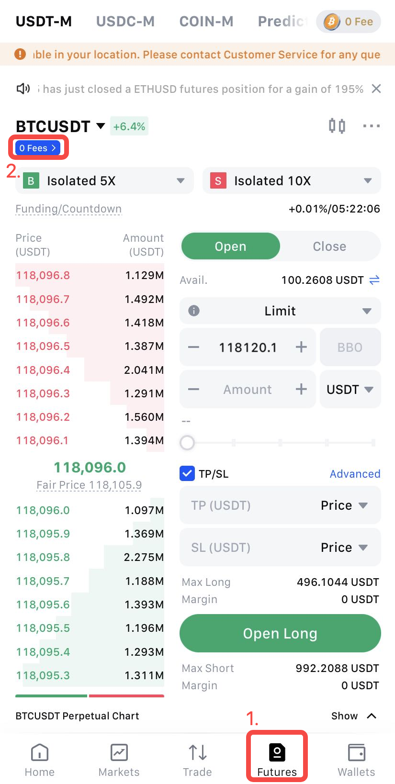Switch to the COIN-M tab
Screen dimensions: 395x784
point(206,22)
